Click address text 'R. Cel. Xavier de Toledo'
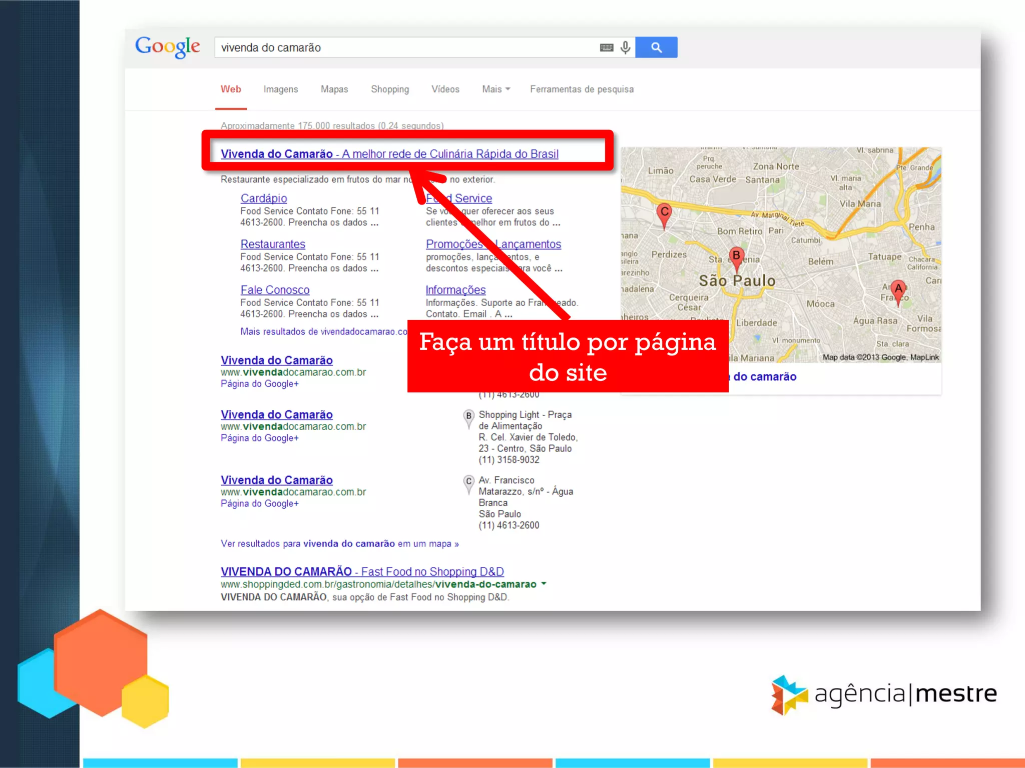 point(528,437)
